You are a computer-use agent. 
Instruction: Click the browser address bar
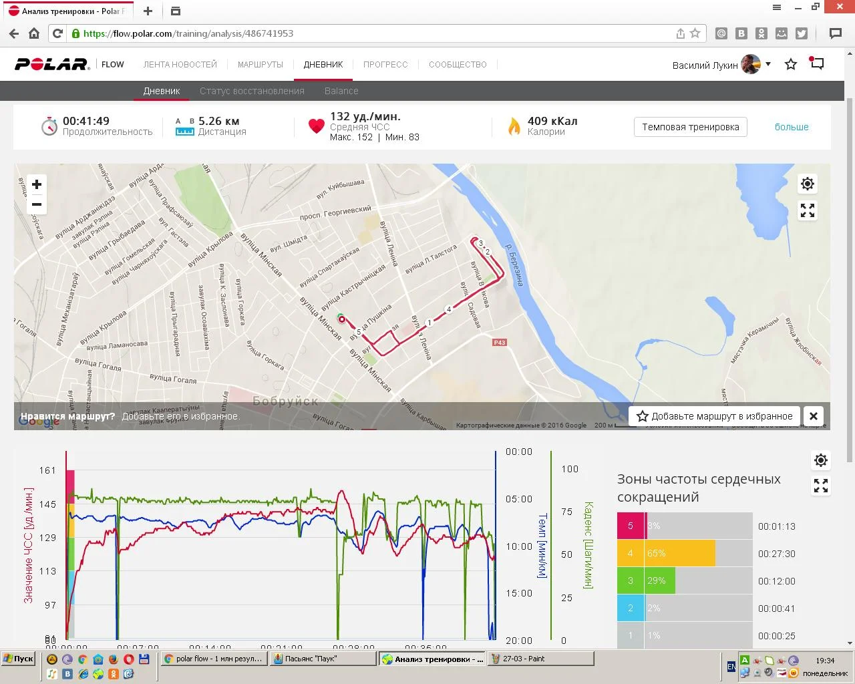[374, 33]
